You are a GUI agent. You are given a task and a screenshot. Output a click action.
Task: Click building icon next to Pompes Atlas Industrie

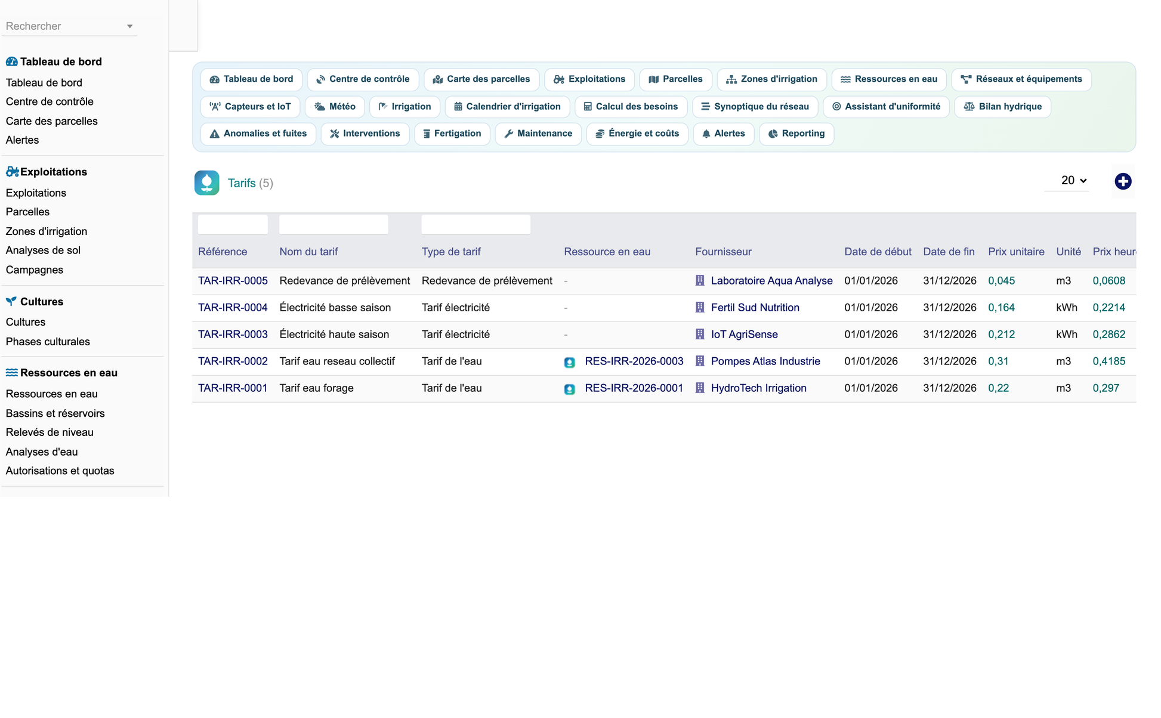pyautogui.click(x=700, y=361)
